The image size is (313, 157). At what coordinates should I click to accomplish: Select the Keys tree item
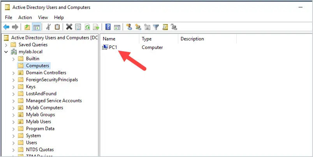pyautogui.click(x=31, y=87)
